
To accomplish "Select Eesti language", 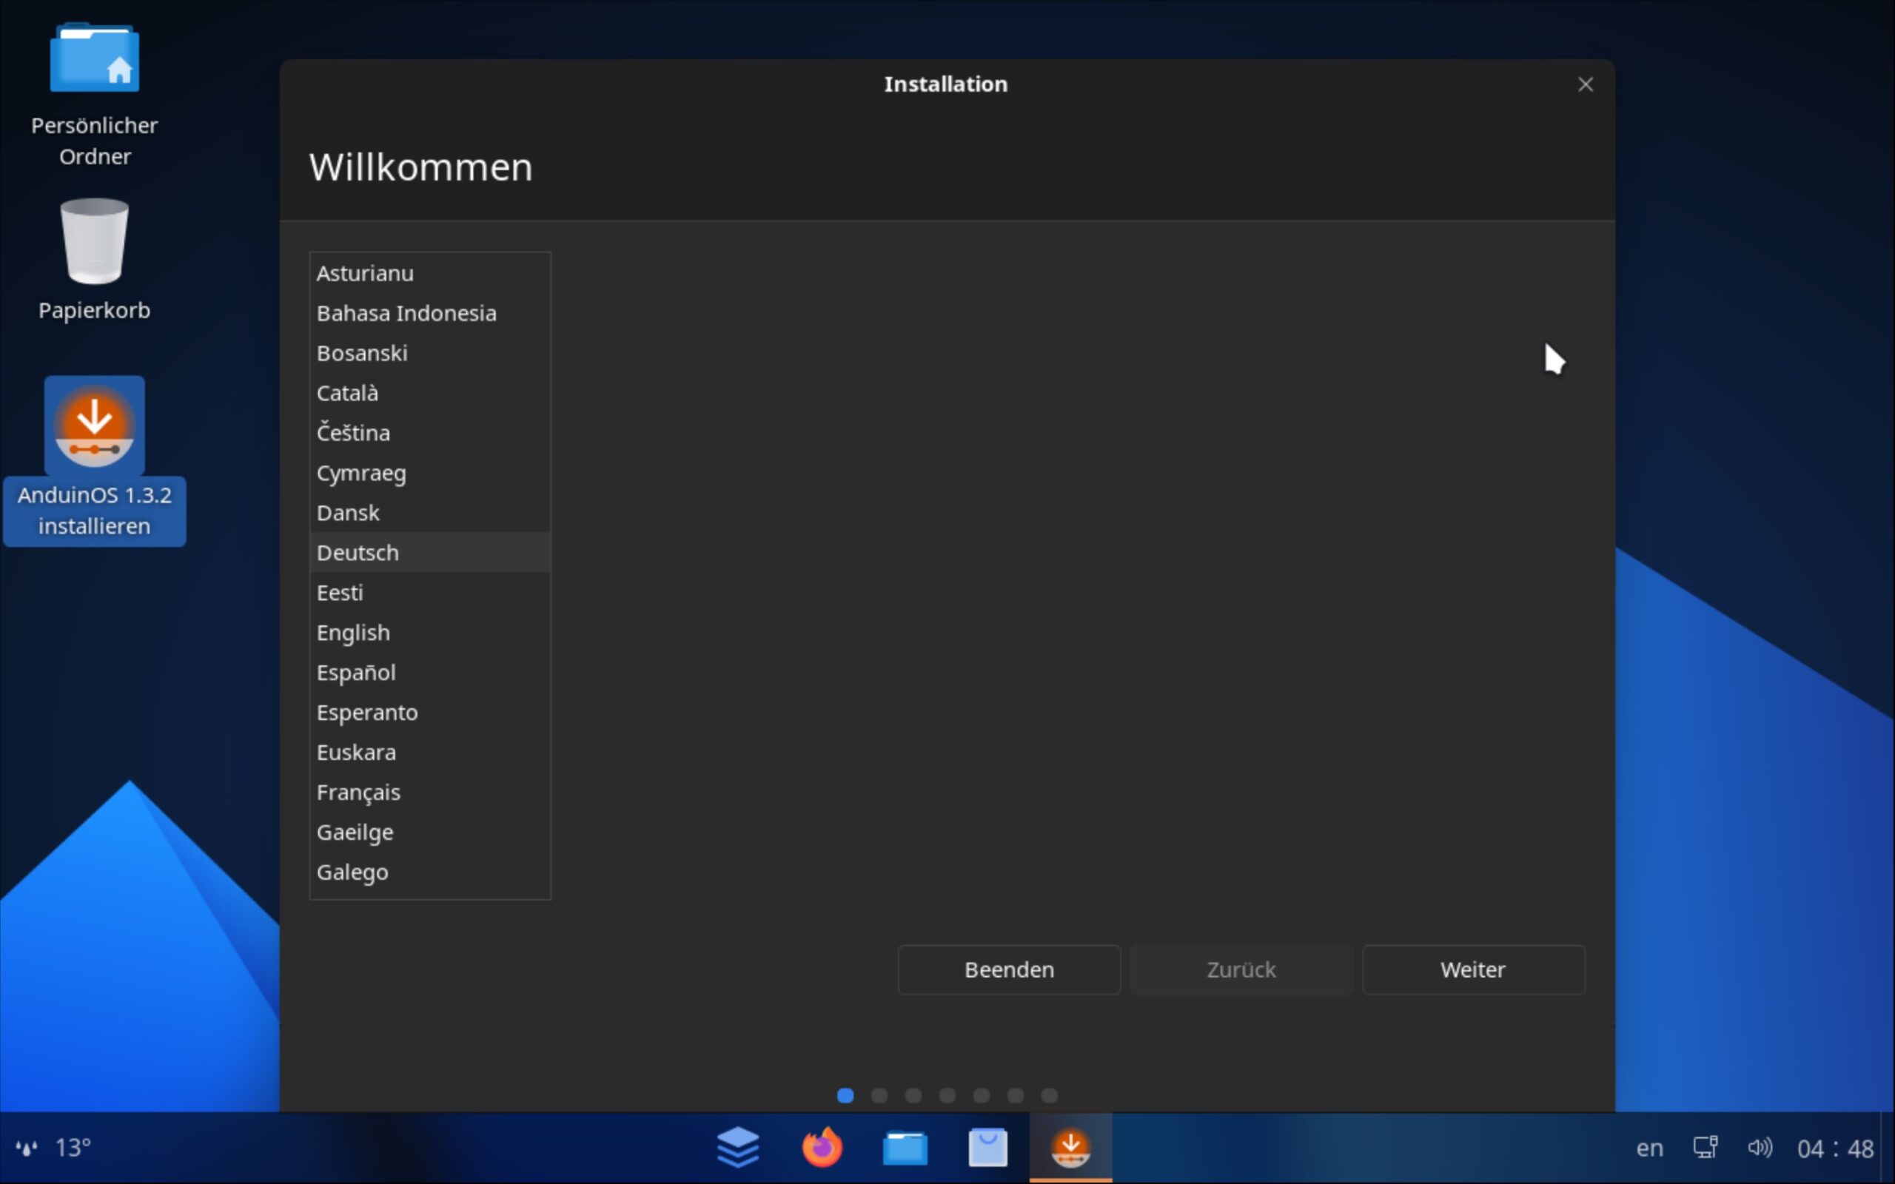I will [431, 593].
